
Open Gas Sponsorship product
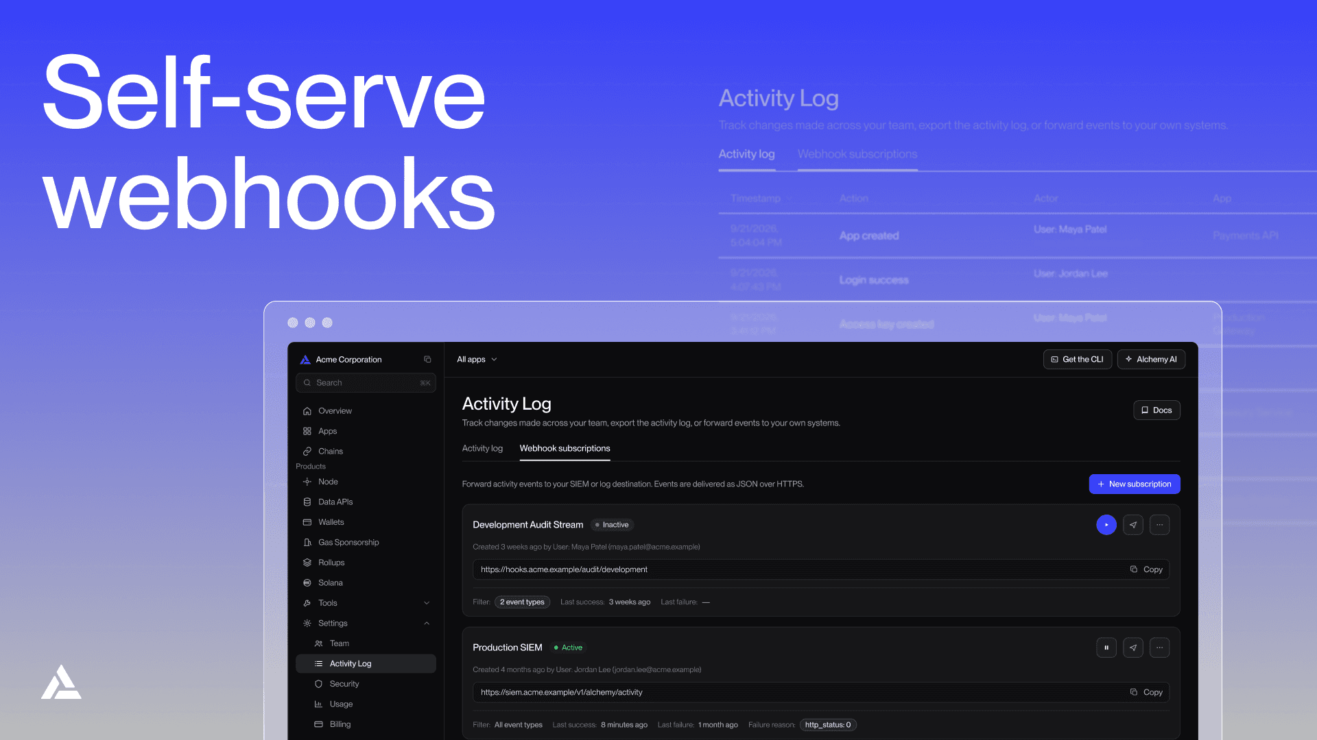pyautogui.click(x=348, y=543)
